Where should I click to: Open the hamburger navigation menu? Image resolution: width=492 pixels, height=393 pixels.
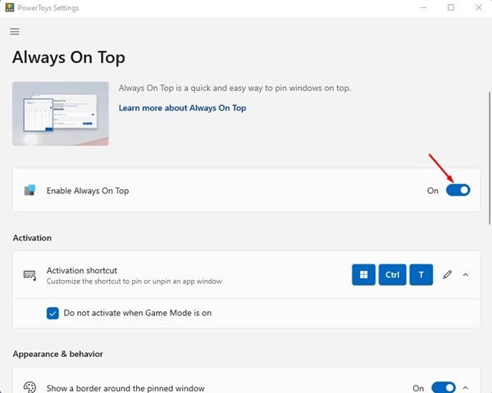(x=14, y=31)
